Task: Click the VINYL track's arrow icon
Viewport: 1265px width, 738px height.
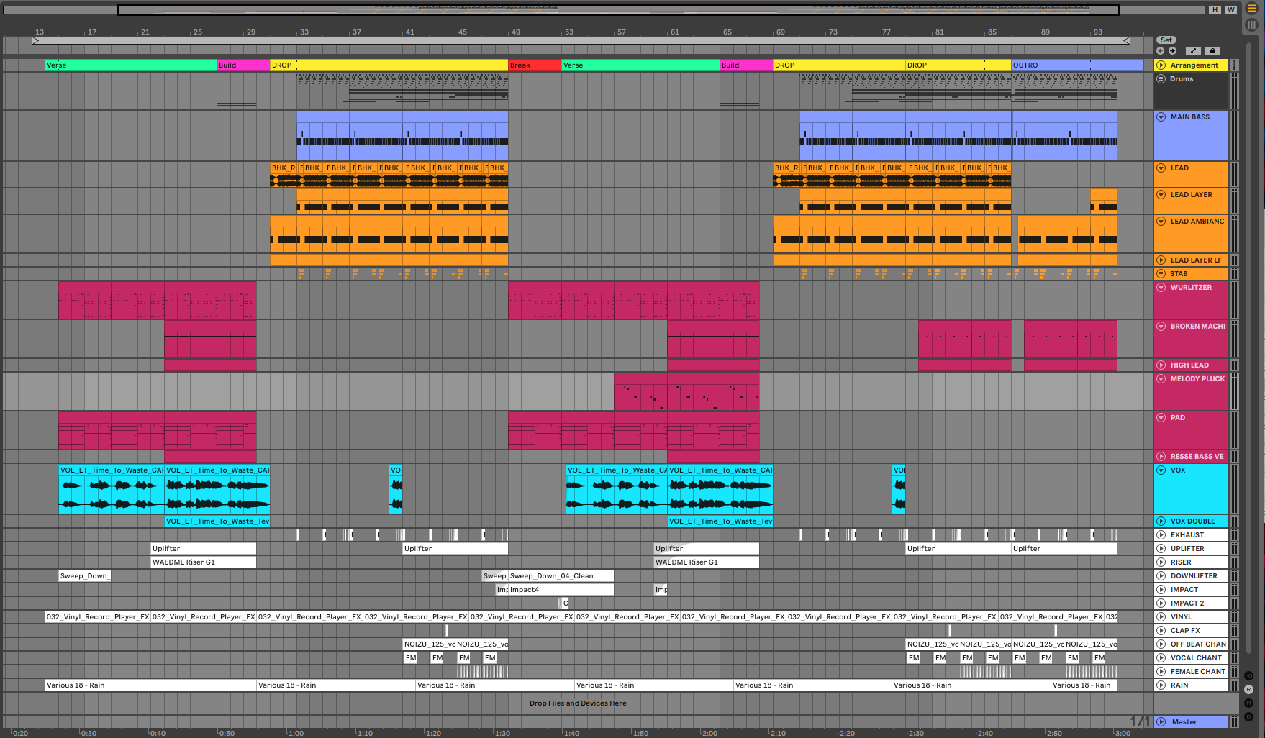Action: pos(1161,617)
